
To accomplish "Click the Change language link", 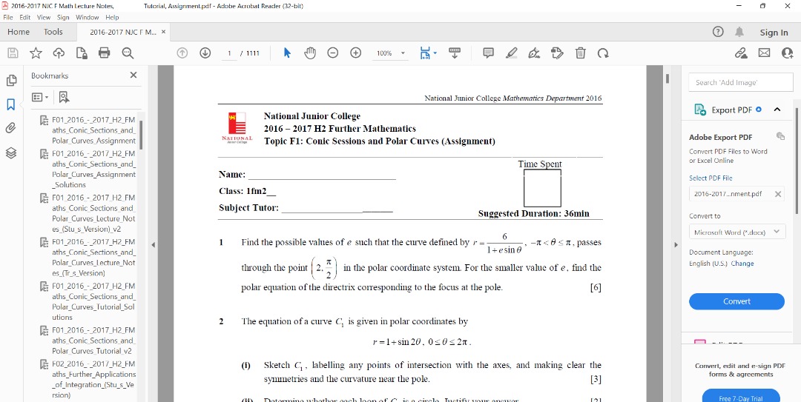I will (742, 264).
